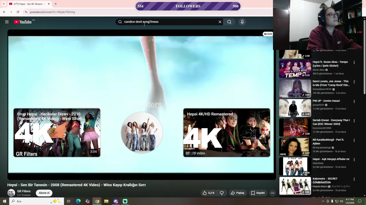Open options for Kalomoira Secret Combination

[354, 179]
